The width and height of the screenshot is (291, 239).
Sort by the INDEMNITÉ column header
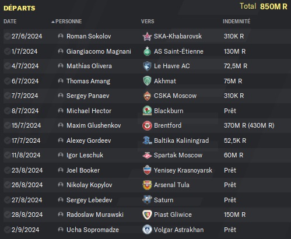236,22
